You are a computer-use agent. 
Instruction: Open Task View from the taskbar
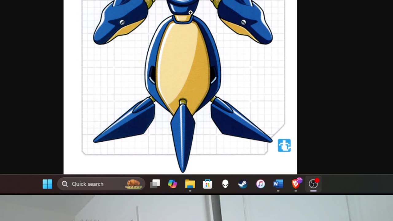155,184
